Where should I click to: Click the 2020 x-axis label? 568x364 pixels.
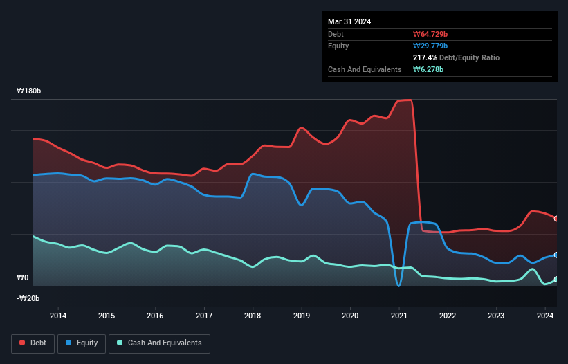350,316
